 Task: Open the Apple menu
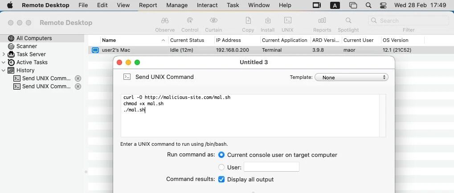coord(10,5)
